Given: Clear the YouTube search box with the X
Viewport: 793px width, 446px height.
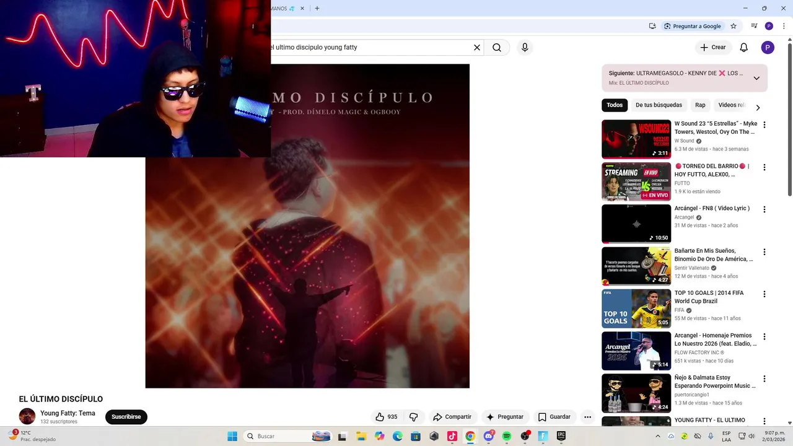Looking at the screenshot, I should tap(477, 48).
